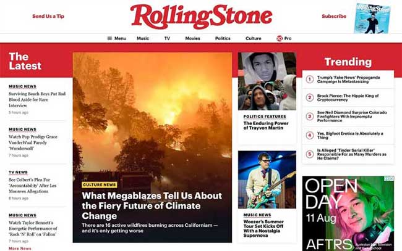Click the Send Us a Tip link

point(48,16)
